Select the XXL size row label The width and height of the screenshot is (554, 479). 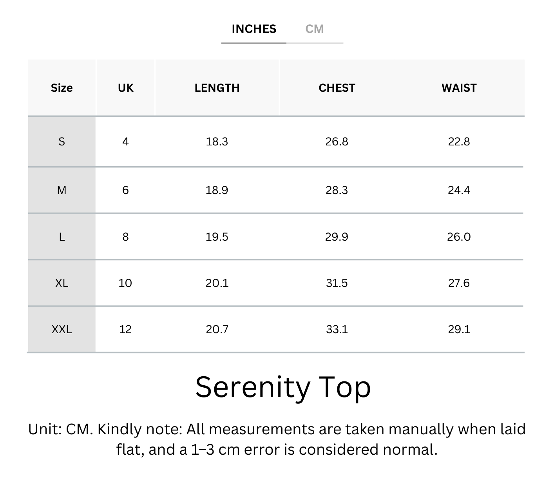[62, 329]
